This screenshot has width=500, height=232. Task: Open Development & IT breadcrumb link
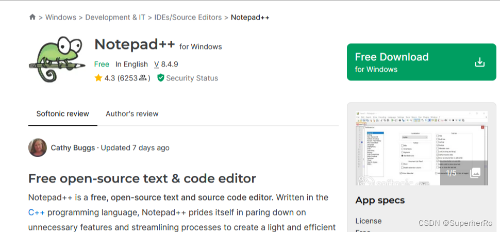115,17
